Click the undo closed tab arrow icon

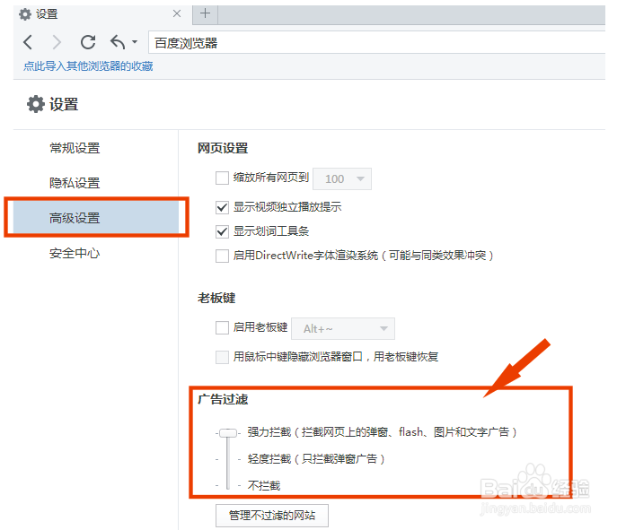(x=118, y=42)
